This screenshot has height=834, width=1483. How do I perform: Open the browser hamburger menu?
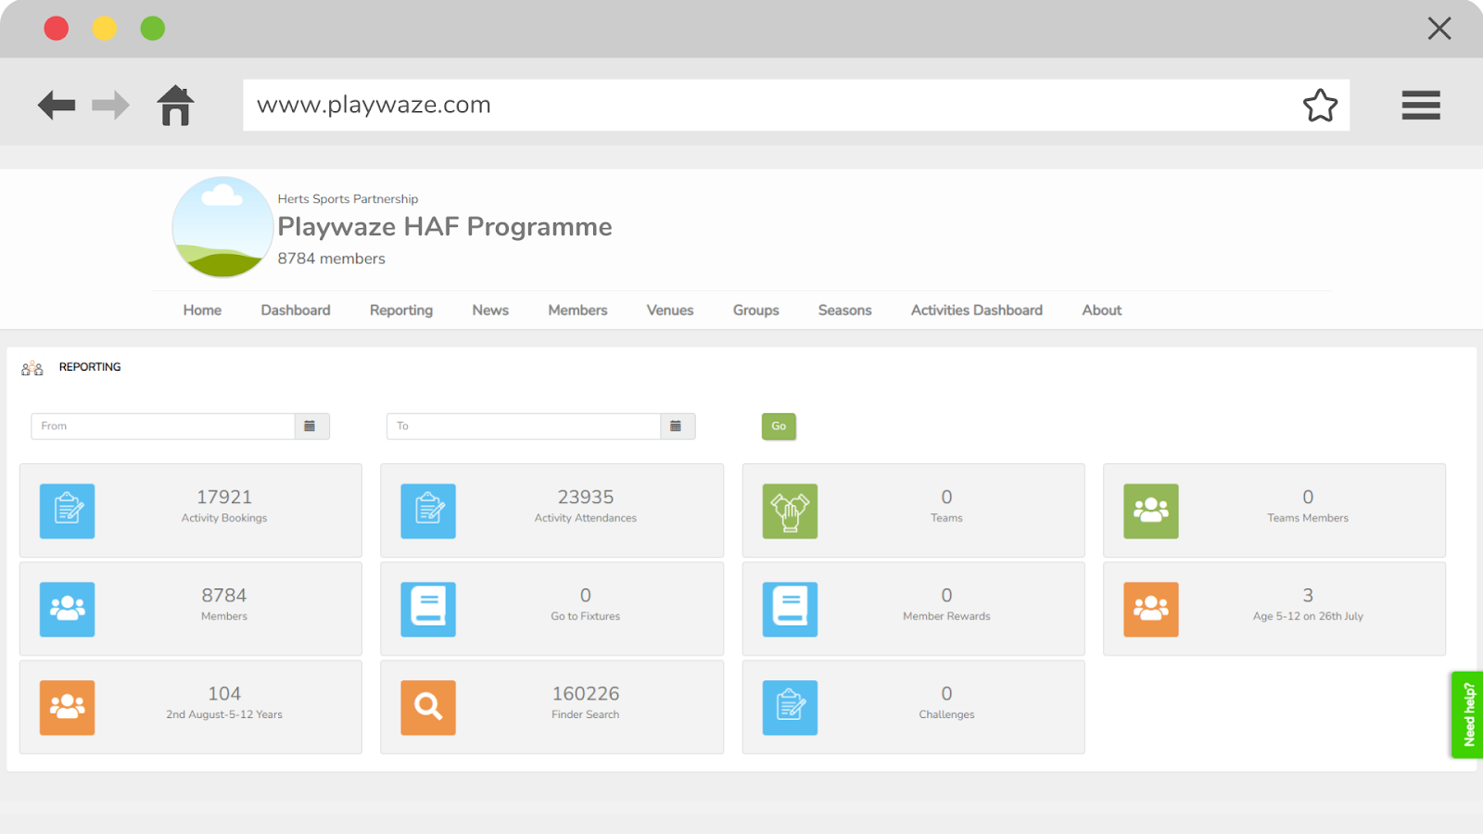[1421, 105]
